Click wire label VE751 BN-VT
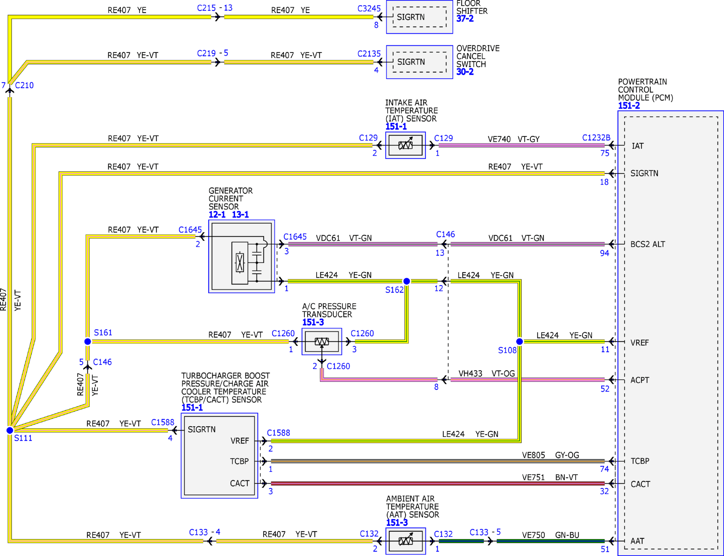 550,477
